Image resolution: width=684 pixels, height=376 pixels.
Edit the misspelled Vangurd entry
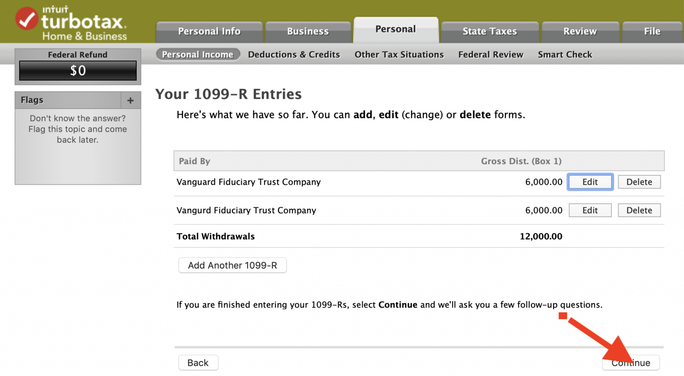(x=590, y=210)
